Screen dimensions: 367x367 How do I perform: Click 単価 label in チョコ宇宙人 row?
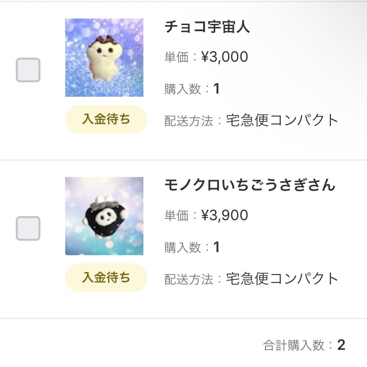coord(176,58)
